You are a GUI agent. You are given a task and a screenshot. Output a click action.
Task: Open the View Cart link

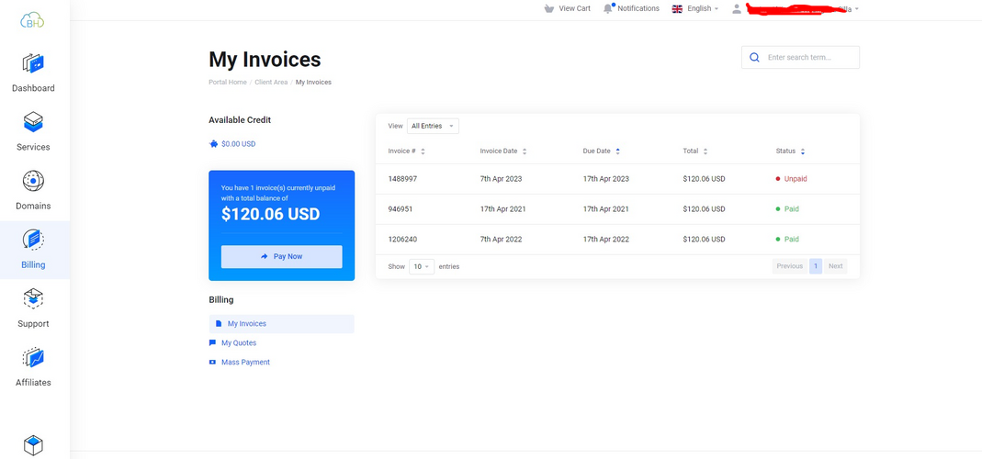pos(574,9)
